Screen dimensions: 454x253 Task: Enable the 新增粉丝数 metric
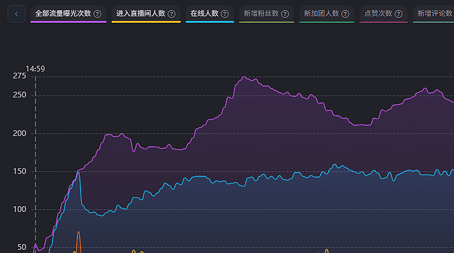261,13
